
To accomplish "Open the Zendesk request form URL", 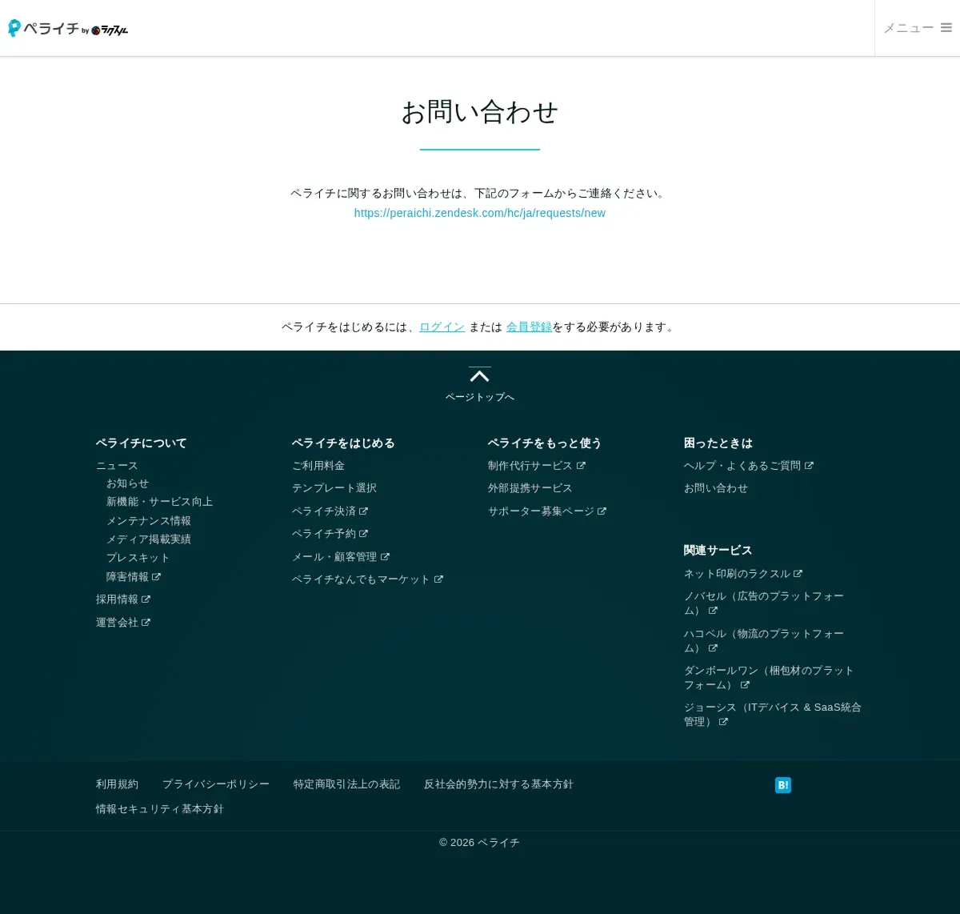I will tap(479, 213).
